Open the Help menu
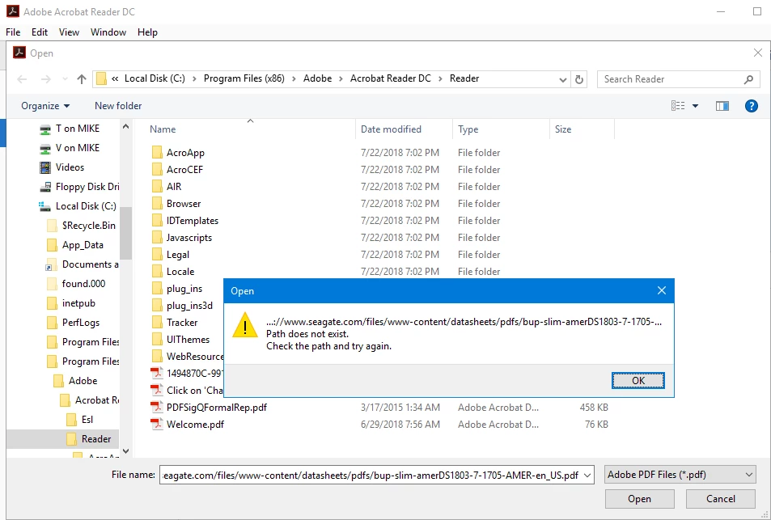This screenshot has height=520, width=771. click(147, 32)
